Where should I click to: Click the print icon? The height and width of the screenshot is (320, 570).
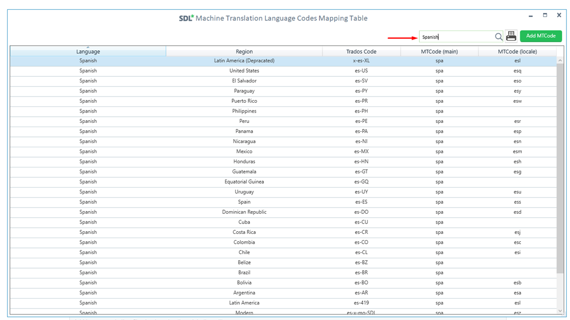click(x=511, y=36)
